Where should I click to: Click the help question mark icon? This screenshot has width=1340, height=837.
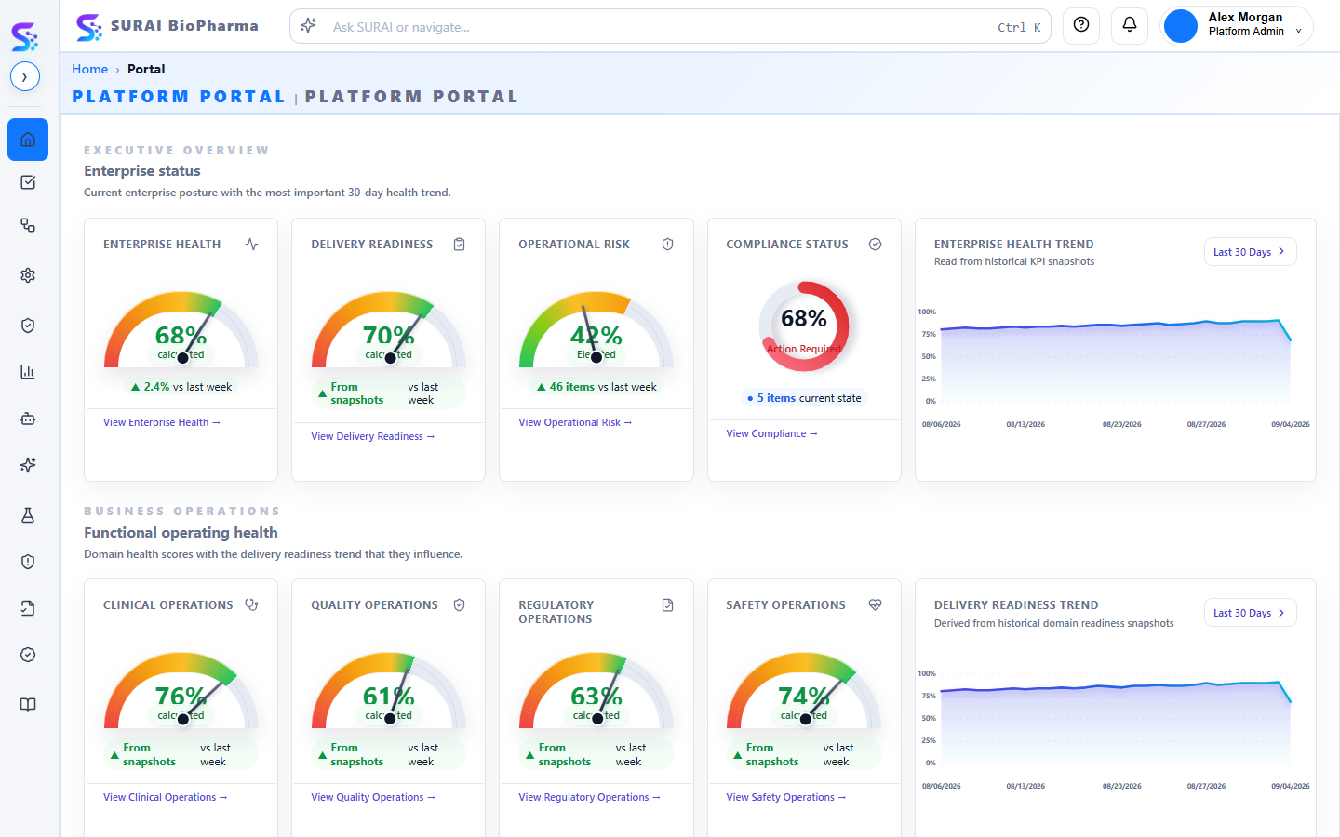pyautogui.click(x=1081, y=25)
